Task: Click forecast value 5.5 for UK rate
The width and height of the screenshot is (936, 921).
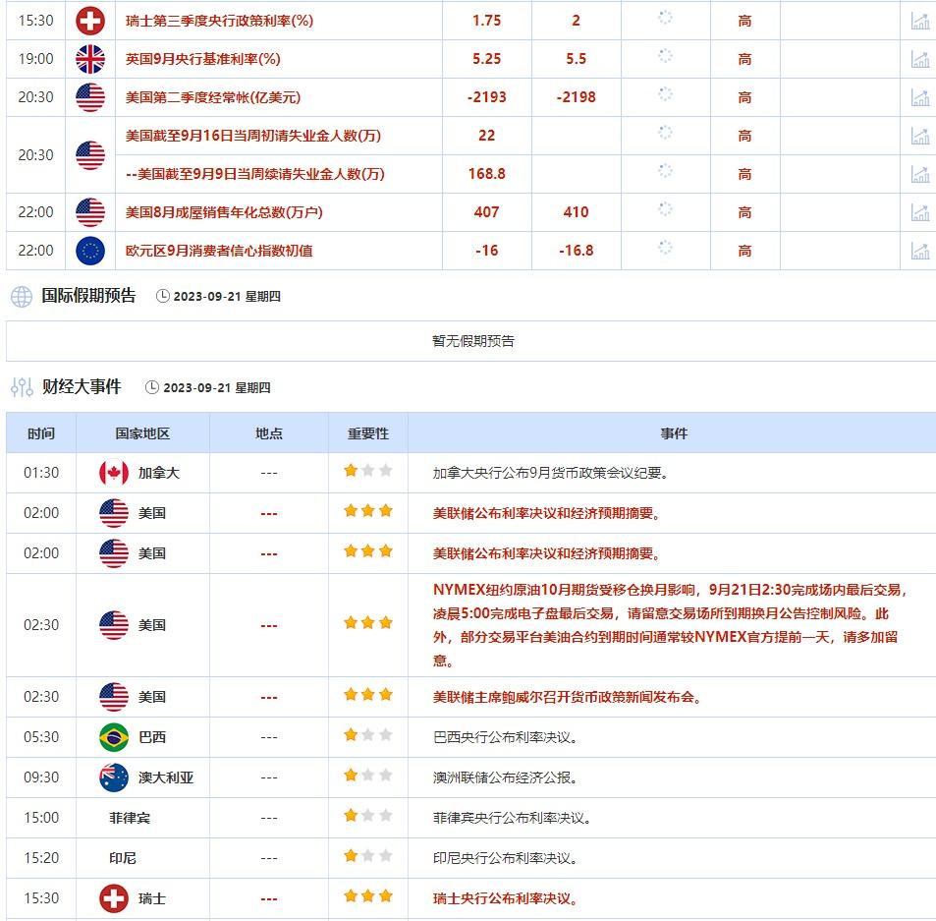Action: (x=576, y=59)
